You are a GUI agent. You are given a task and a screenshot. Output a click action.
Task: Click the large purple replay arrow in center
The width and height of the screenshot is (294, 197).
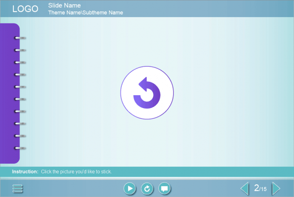pyautogui.click(x=147, y=93)
